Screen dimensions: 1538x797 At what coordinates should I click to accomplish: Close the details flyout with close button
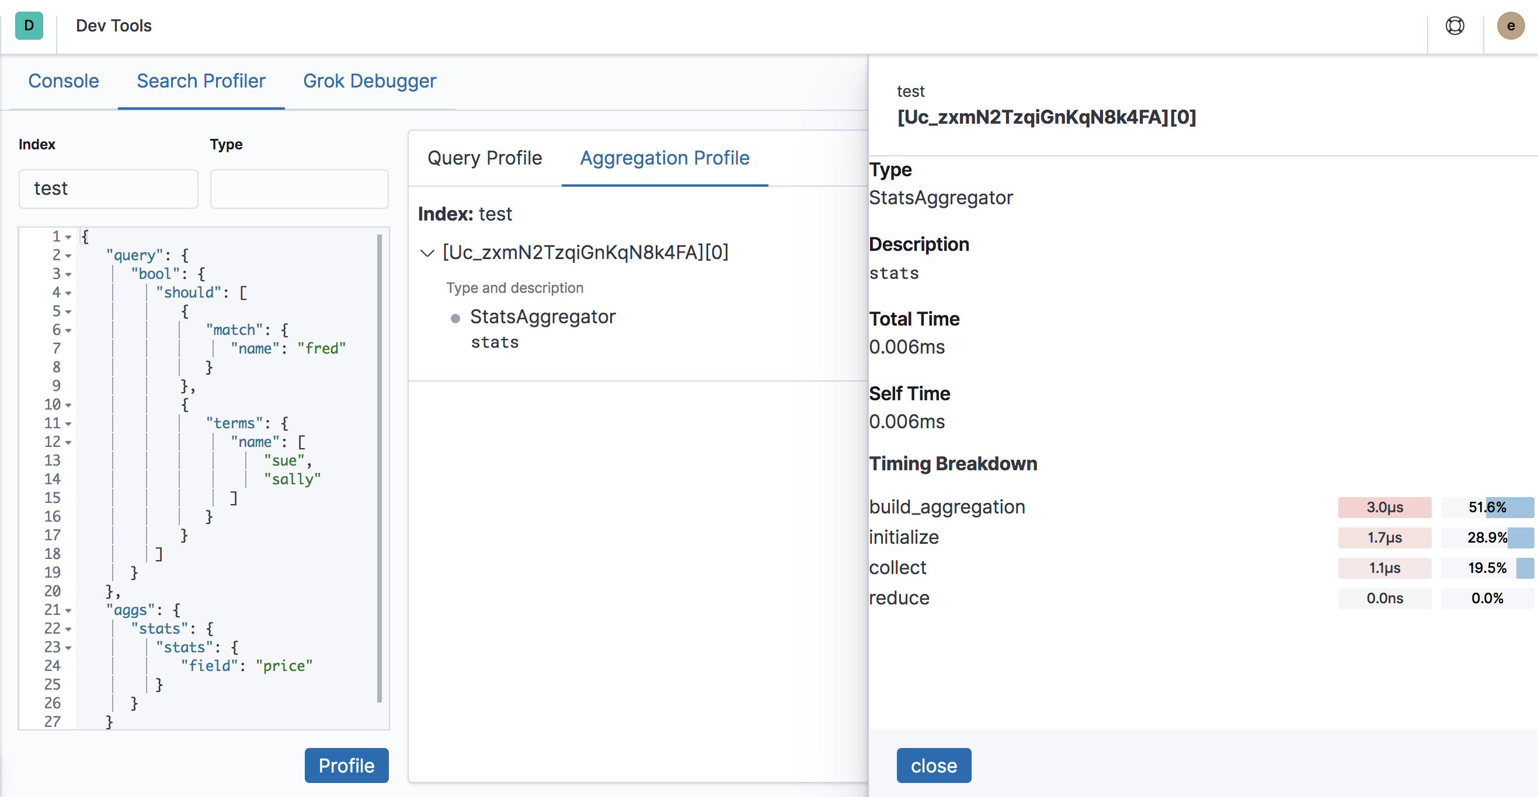[932, 765]
